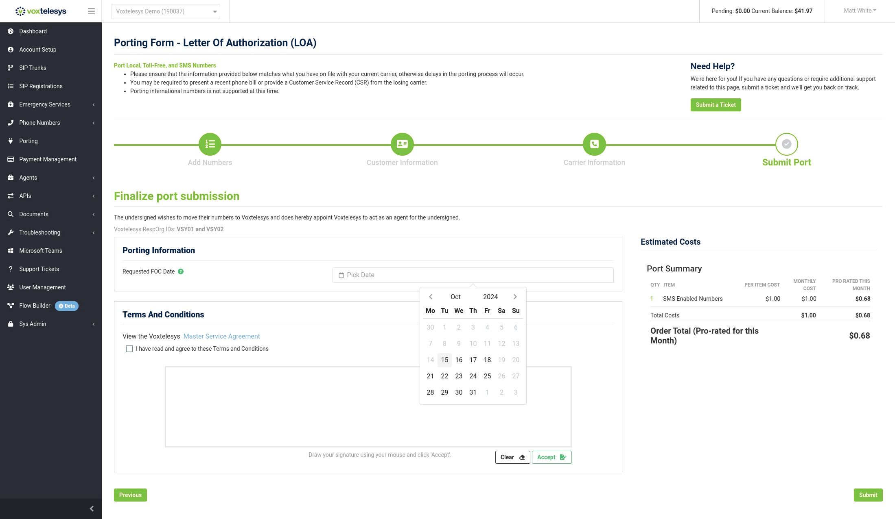Click inside the signature drawing area
The height and width of the screenshot is (519, 895).
pos(368,407)
